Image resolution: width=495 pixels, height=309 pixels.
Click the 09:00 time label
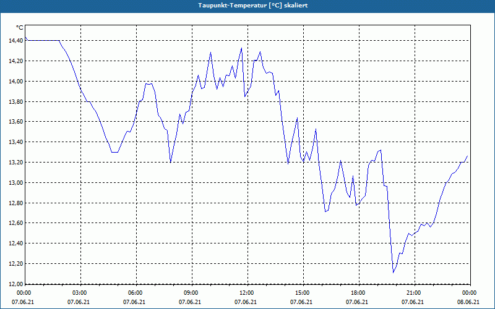[x=191, y=293]
